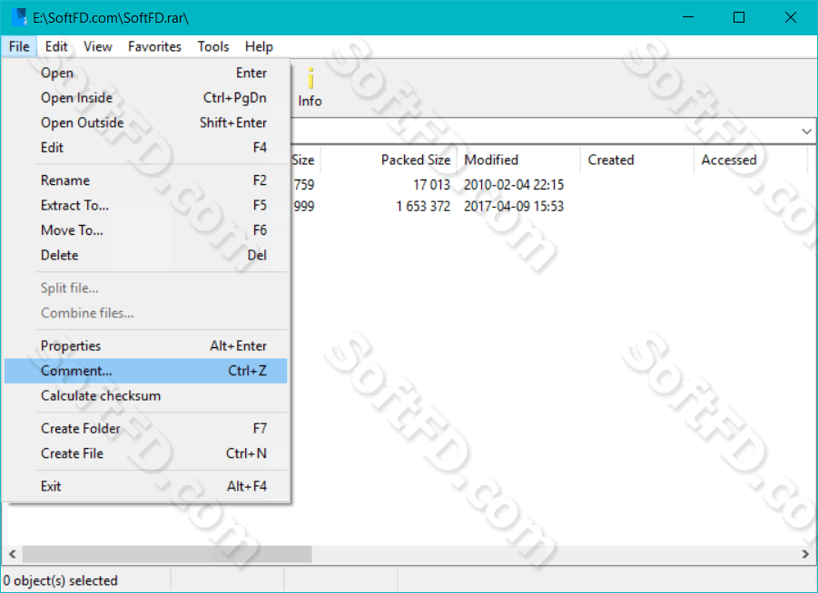The height and width of the screenshot is (593, 818).
Task: Click the Info toolbar icon
Action: (310, 88)
